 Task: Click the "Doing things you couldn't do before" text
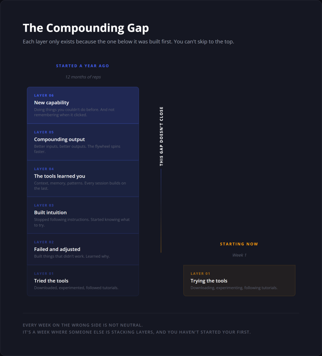click(74, 112)
